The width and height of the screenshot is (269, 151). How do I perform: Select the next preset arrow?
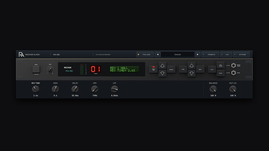[x=198, y=55]
